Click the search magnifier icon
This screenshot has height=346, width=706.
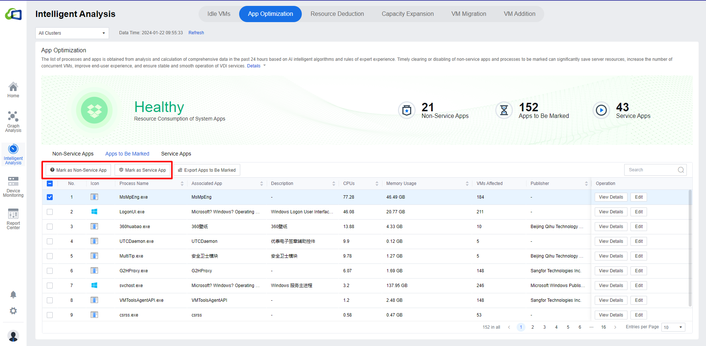click(x=681, y=170)
